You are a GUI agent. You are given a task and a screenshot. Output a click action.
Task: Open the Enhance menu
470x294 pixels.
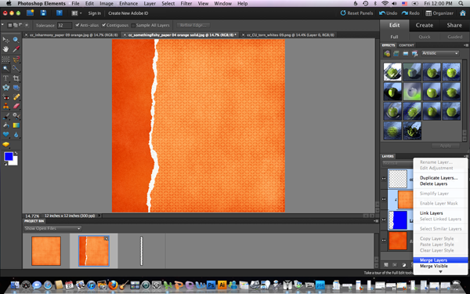pyautogui.click(x=128, y=4)
